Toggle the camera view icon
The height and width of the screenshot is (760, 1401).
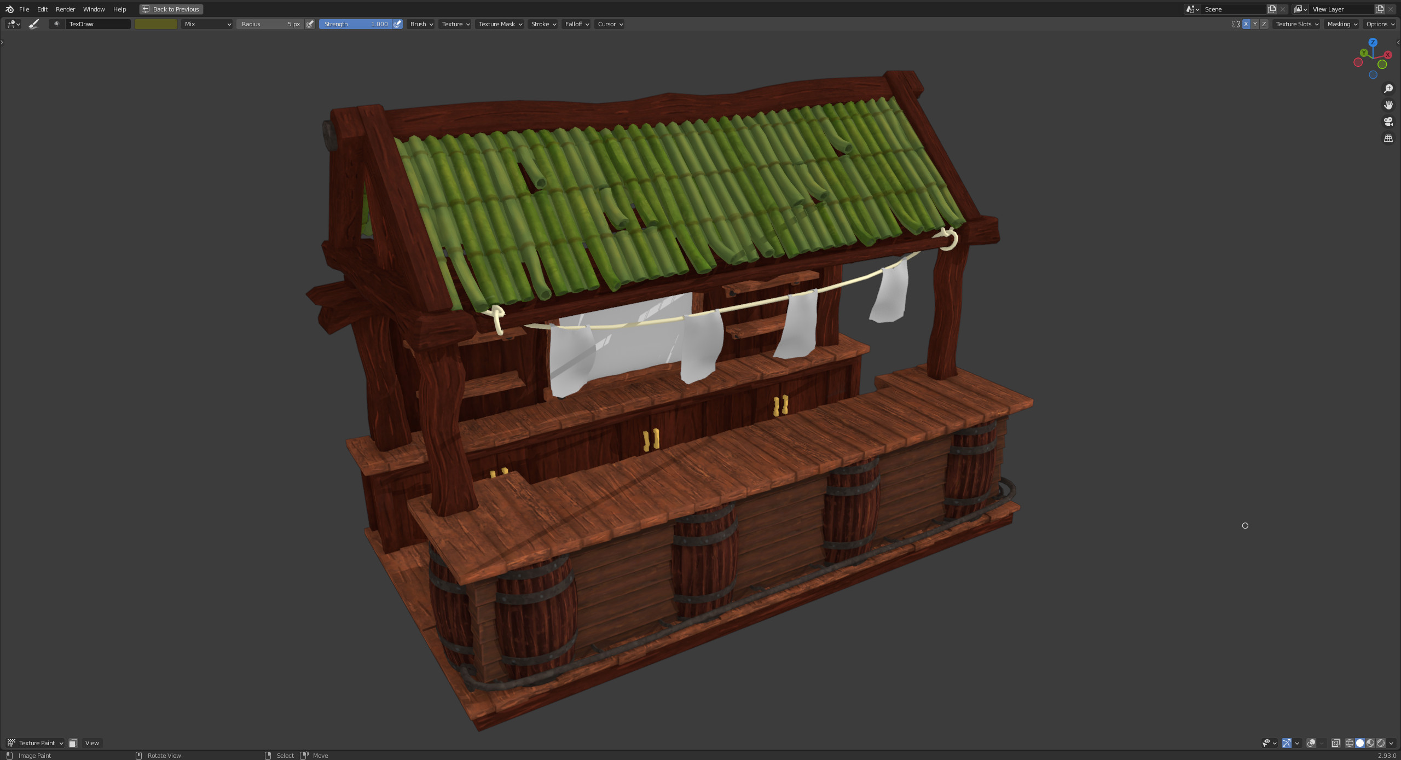click(1388, 121)
